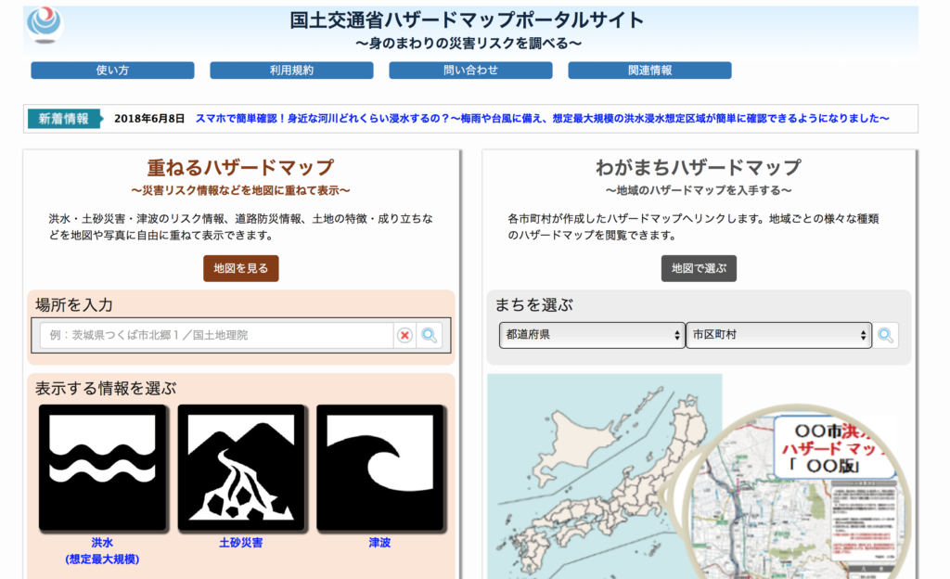Viewport: 950px width, 579px height.
Task: Click the 重ねるハザードマップ heading
Action: pos(241,167)
